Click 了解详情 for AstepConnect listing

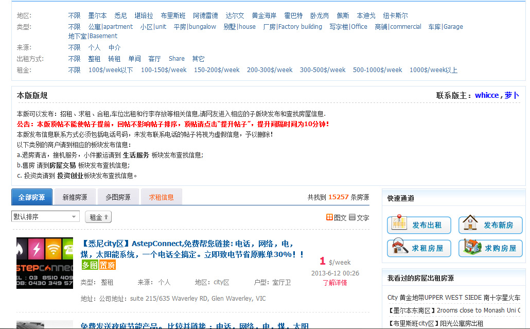point(334,283)
